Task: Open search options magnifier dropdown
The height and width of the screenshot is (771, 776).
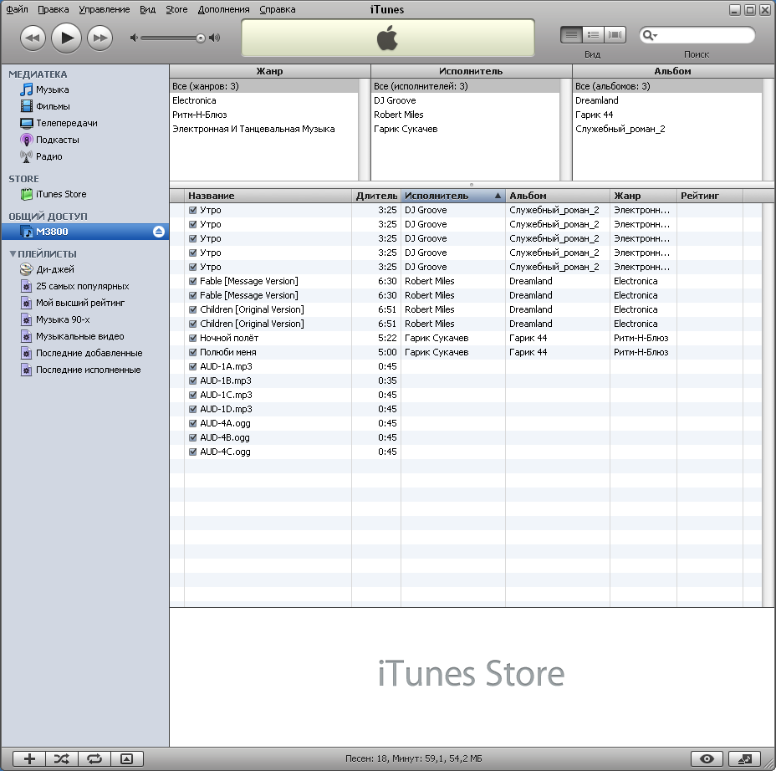Action: coord(649,35)
